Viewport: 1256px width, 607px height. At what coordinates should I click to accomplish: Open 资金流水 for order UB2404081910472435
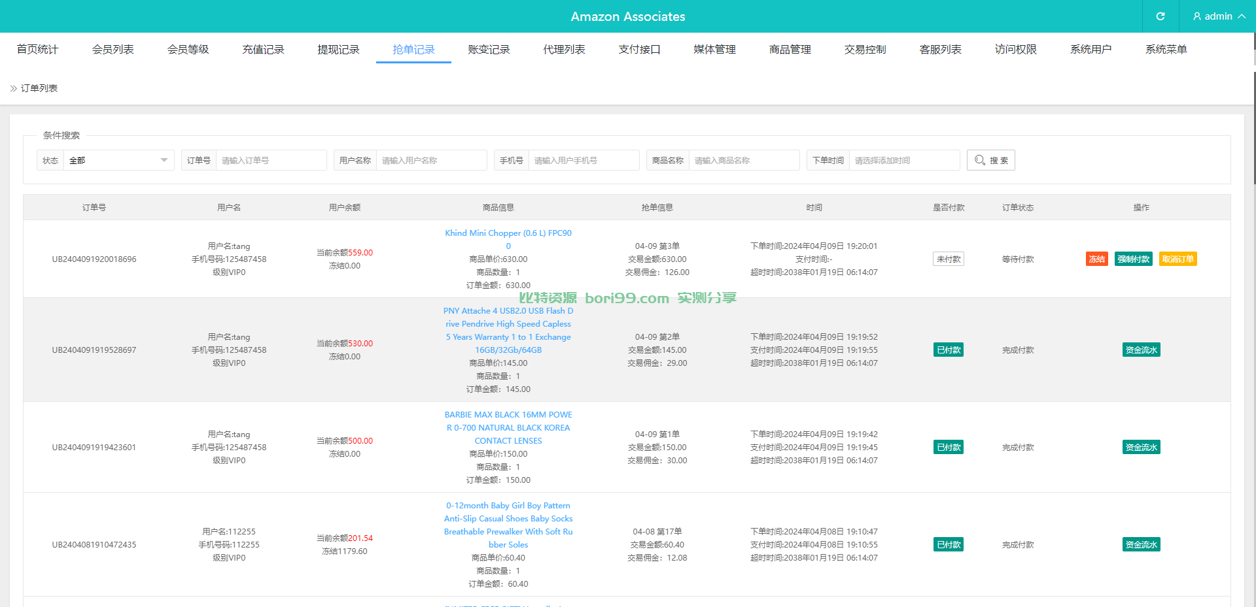coord(1142,545)
